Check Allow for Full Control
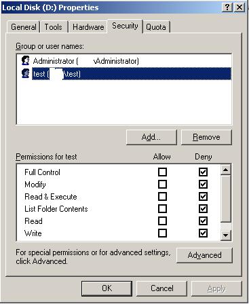 [x=162, y=172]
